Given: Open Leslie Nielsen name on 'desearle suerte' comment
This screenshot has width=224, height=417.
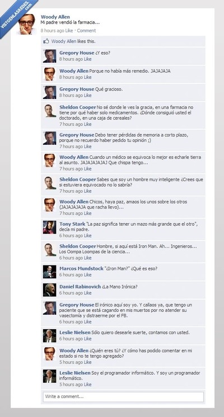Looking at the screenshot, I should [x=75, y=333].
